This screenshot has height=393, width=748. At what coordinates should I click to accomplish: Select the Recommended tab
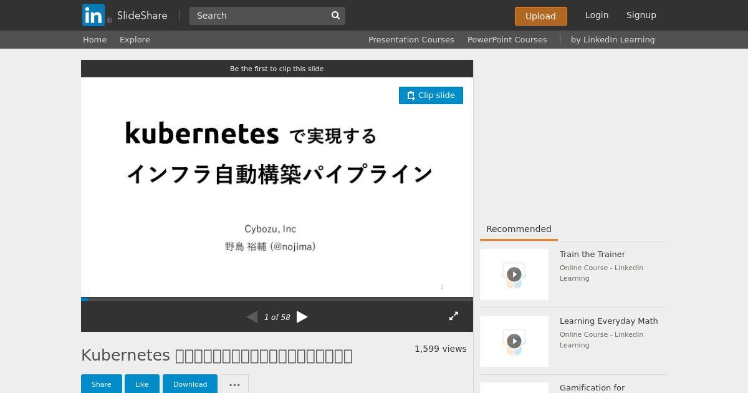coord(519,229)
